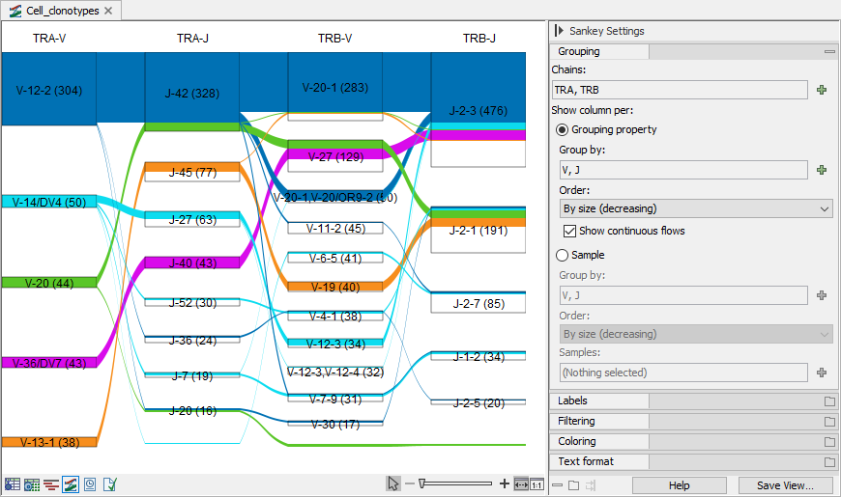Select the Sample radio button
The width and height of the screenshot is (841, 497).
pyautogui.click(x=563, y=255)
